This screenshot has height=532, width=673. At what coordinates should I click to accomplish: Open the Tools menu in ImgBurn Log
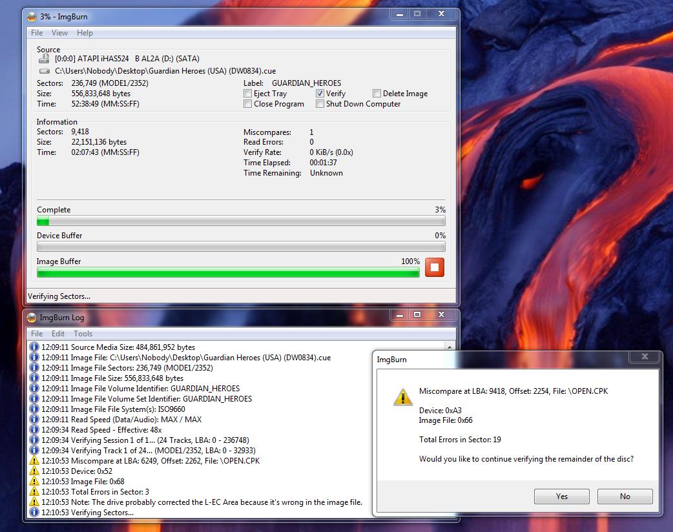point(83,334)
